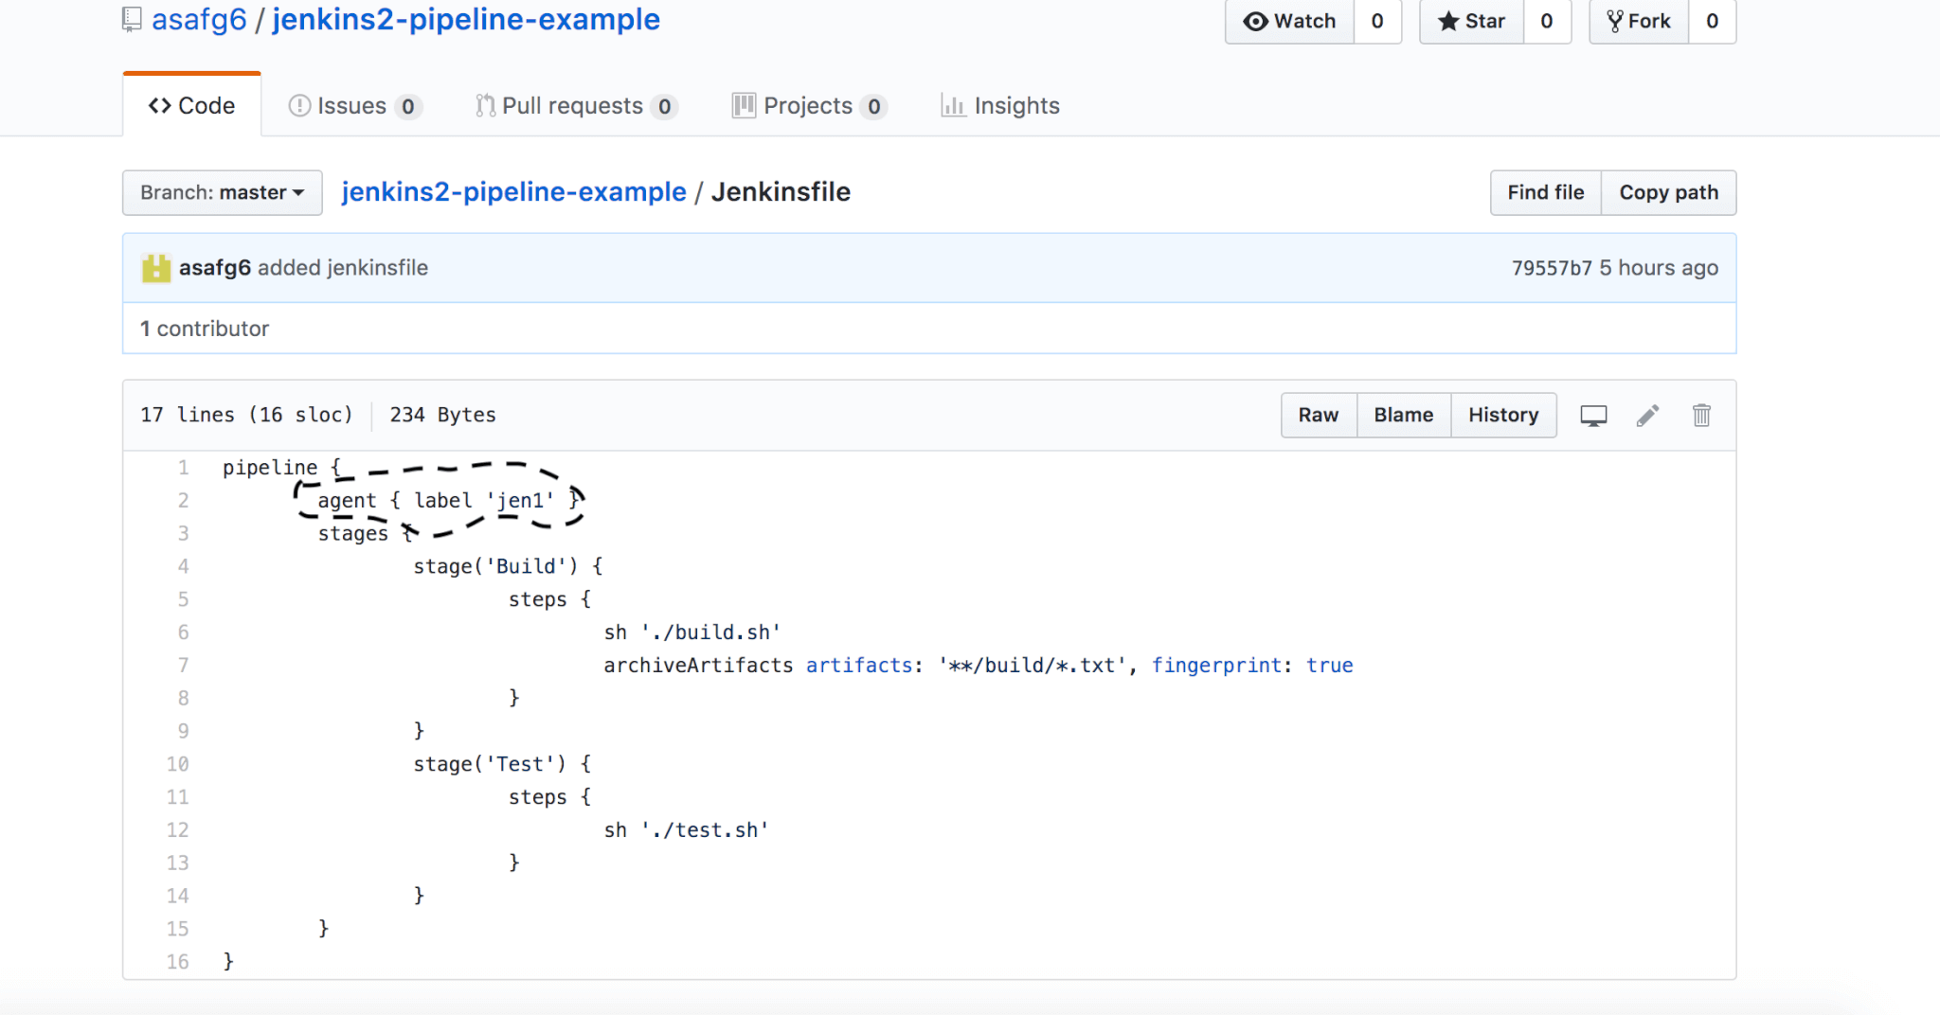The height and width of the screenshot is (1015, 1940).
Task: Click the 'fingerprint:' code token
Action: (x=1222, y=666)
